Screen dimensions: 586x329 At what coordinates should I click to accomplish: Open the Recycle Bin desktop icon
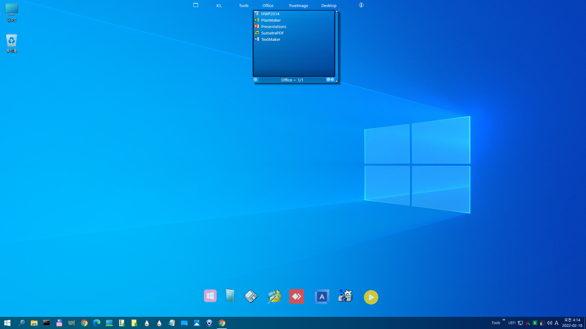pos(12,43)
